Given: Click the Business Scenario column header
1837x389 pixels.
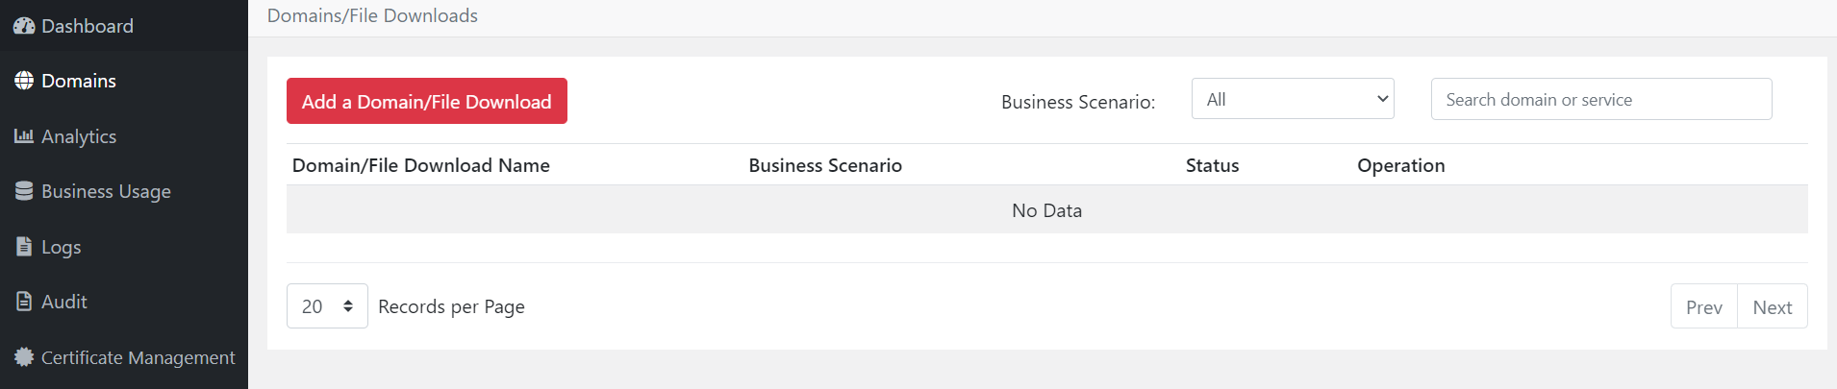Looking at the screenshot, I should pyautogui.click(x=825, y=165).
